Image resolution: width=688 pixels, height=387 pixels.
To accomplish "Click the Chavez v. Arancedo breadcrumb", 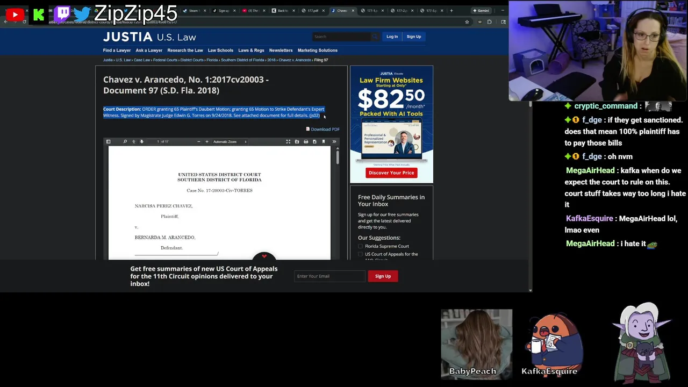I will (x=295, y=60).
